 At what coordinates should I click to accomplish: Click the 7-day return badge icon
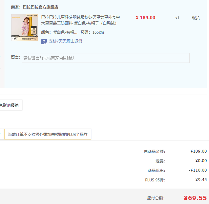tap(44, 42)
